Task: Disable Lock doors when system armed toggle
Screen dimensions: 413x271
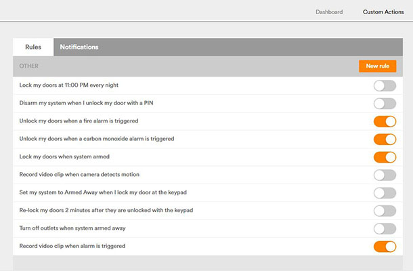Action: tap(385, 157)
